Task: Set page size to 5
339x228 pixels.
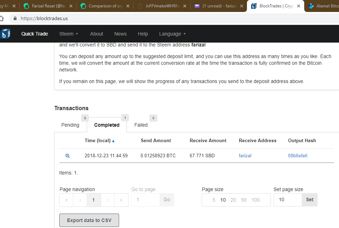Action: click(x=214, y=200)
